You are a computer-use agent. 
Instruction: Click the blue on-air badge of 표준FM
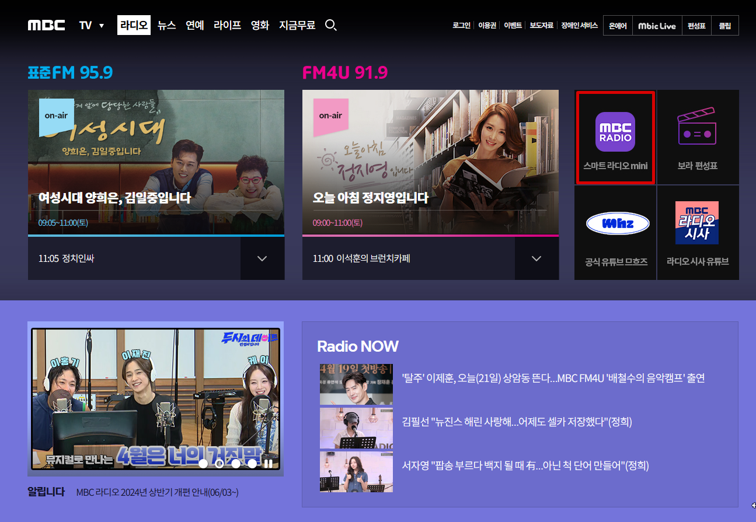pos(57,117)
